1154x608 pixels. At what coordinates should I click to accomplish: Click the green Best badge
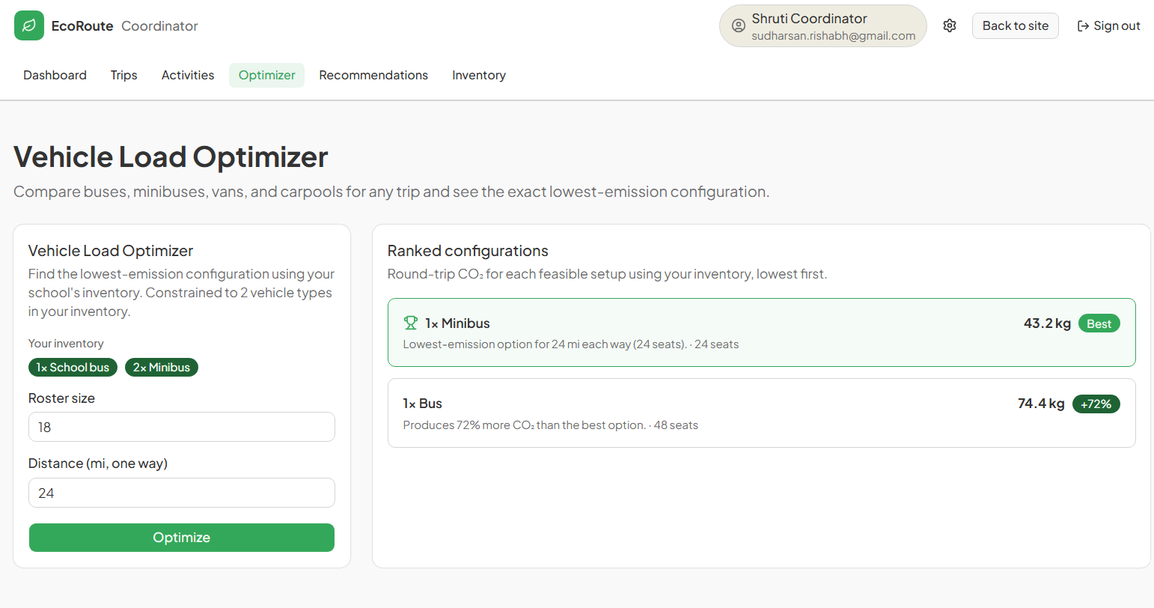click(1099, 323)
